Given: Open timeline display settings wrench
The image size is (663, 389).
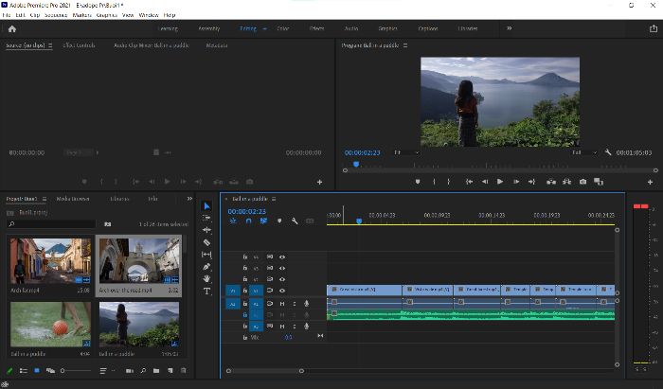Looking at the screenshot, I should click(295, 221).
